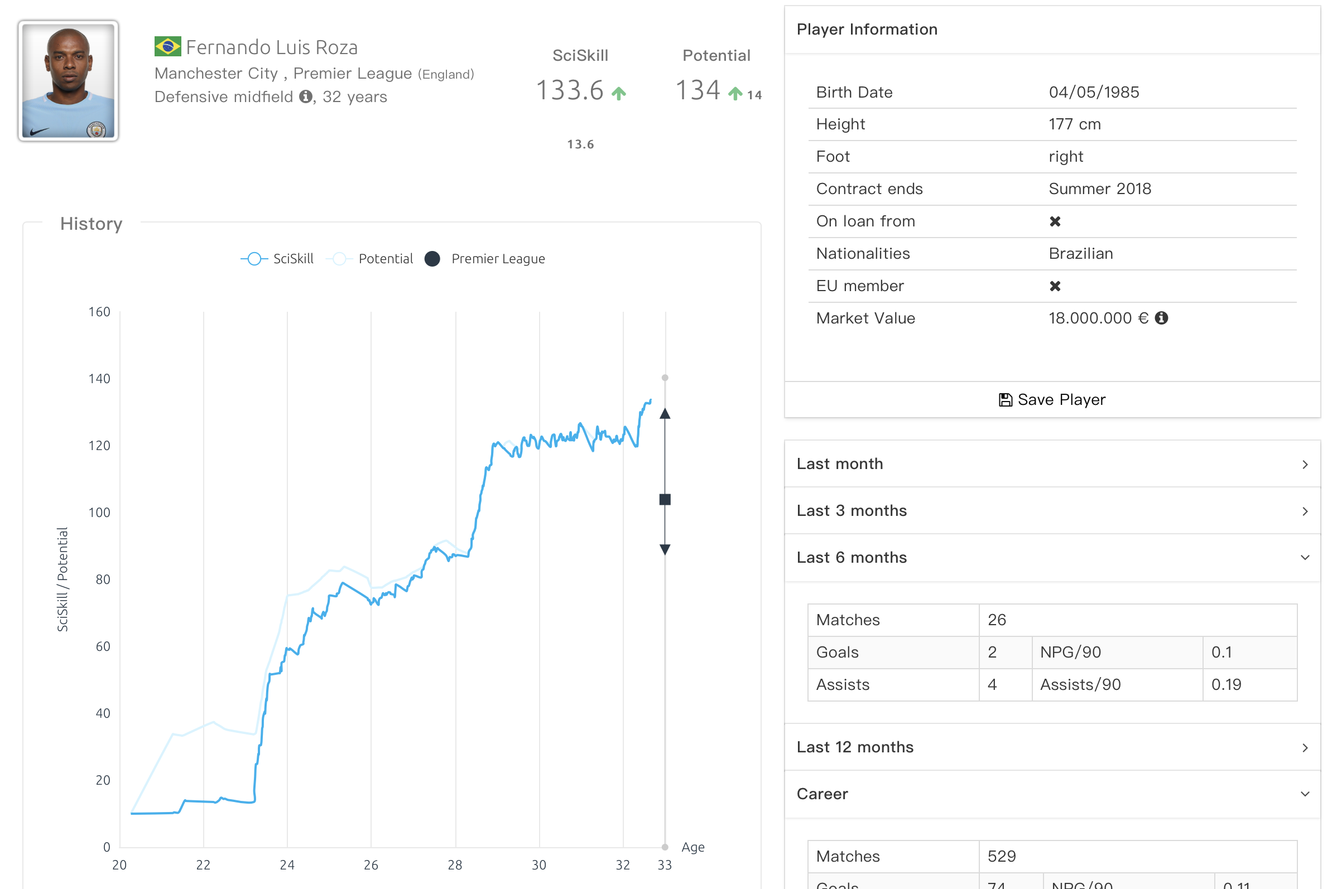Toggle the Premier League legend entry

[485, 259]
